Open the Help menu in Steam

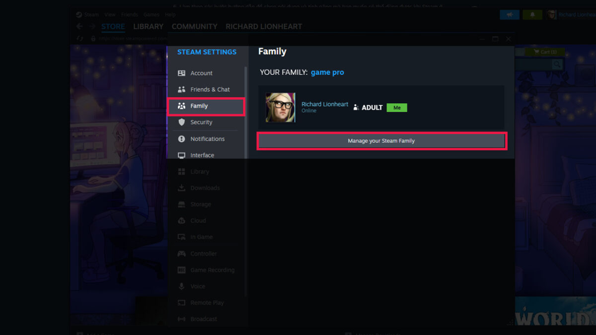[170, 15]
